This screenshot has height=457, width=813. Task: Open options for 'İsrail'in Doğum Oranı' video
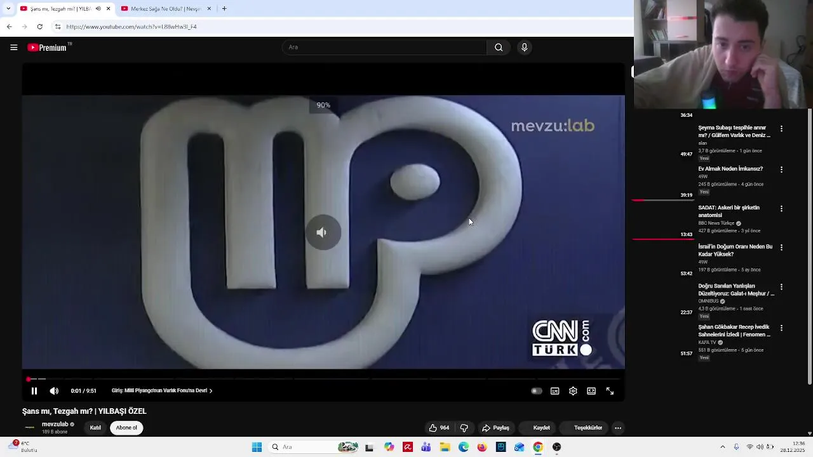coord(781,248)
